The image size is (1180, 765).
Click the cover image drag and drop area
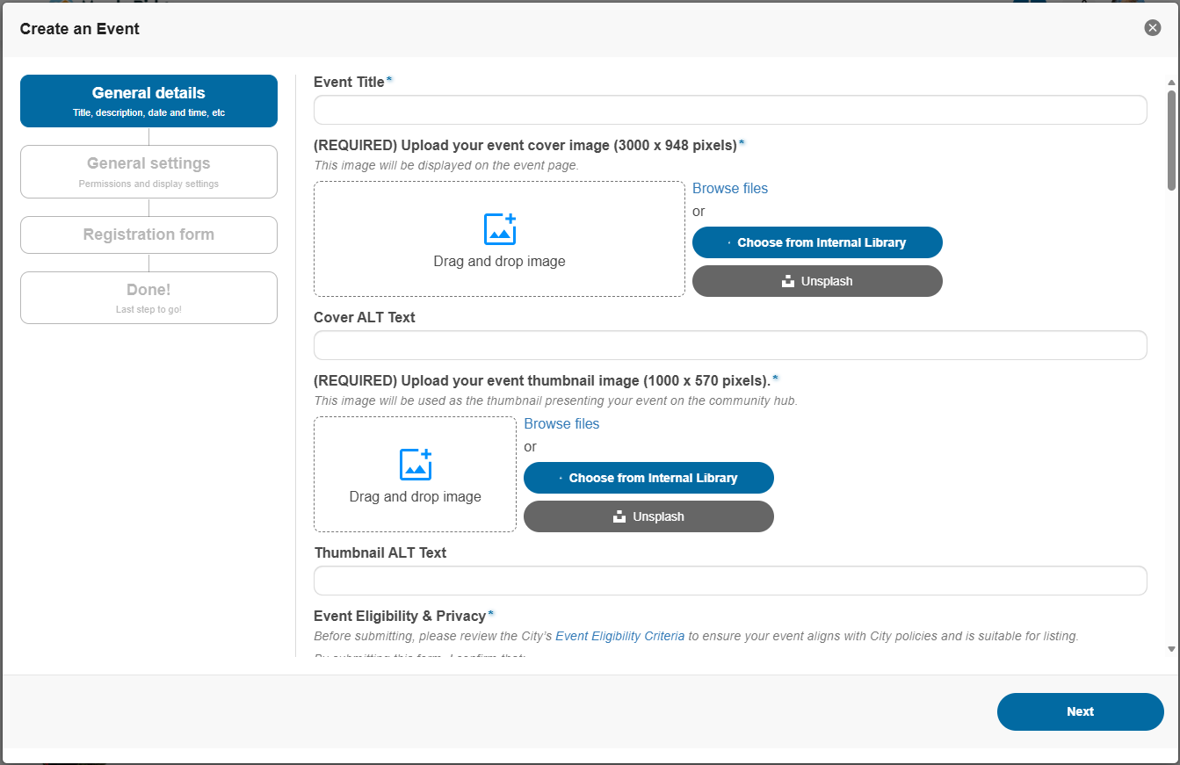[499, 239]
